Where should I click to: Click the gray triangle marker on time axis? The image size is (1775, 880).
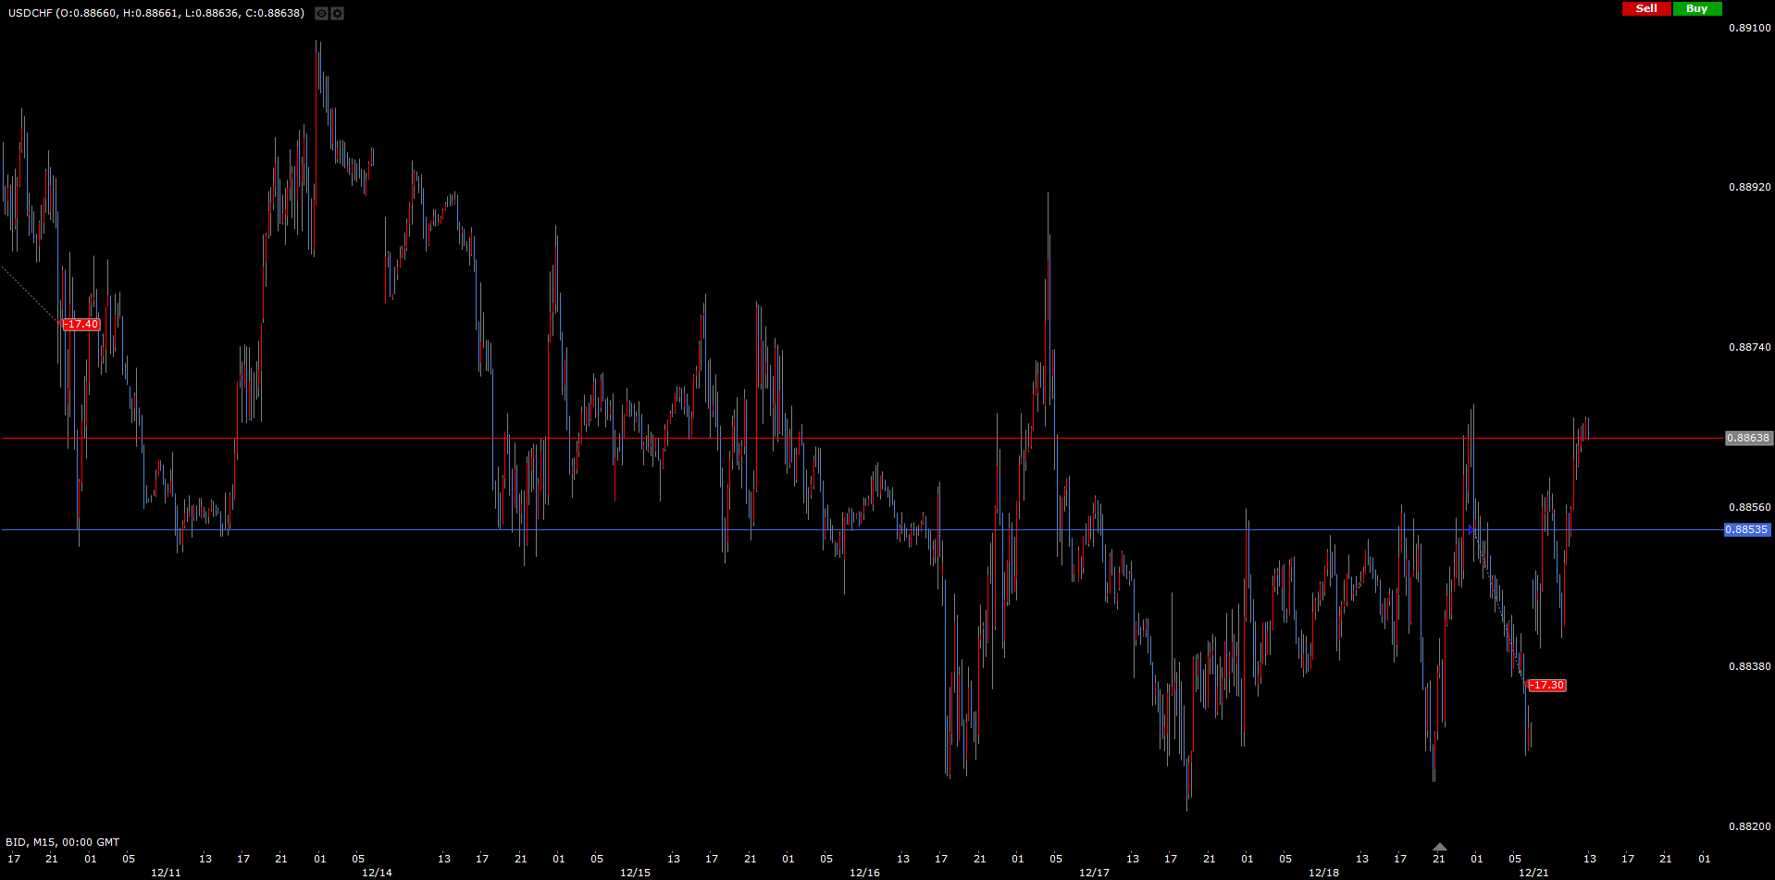1439,847
